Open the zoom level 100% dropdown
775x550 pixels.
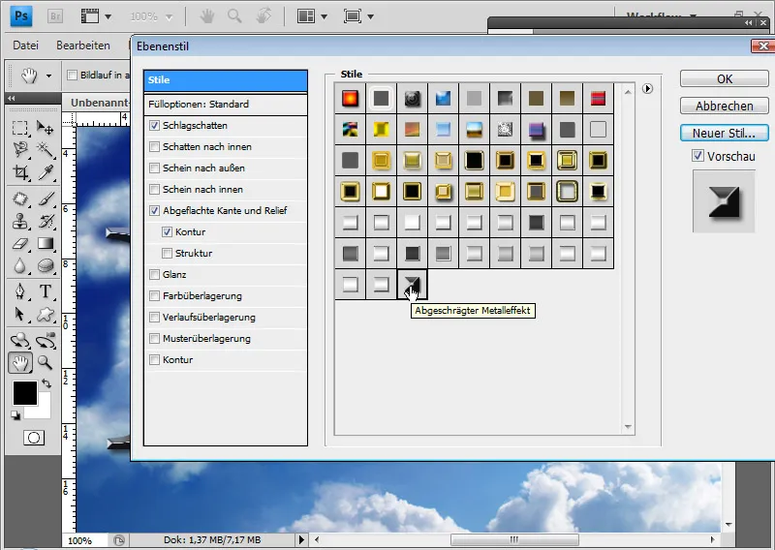tap(169, 17)
